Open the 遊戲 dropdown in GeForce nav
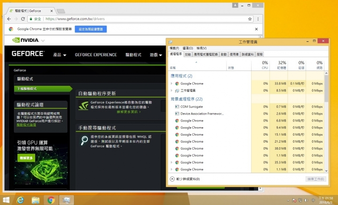Viewport: 338px width, 205px height. click(x=156, y=55)
